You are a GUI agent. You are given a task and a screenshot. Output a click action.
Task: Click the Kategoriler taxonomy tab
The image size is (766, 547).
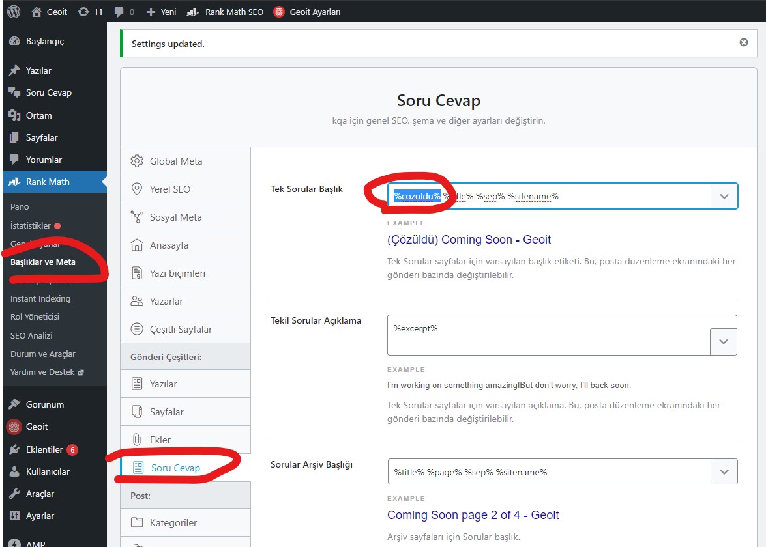(173, 523)
